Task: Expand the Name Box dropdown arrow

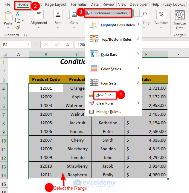Action: (28, 44)
